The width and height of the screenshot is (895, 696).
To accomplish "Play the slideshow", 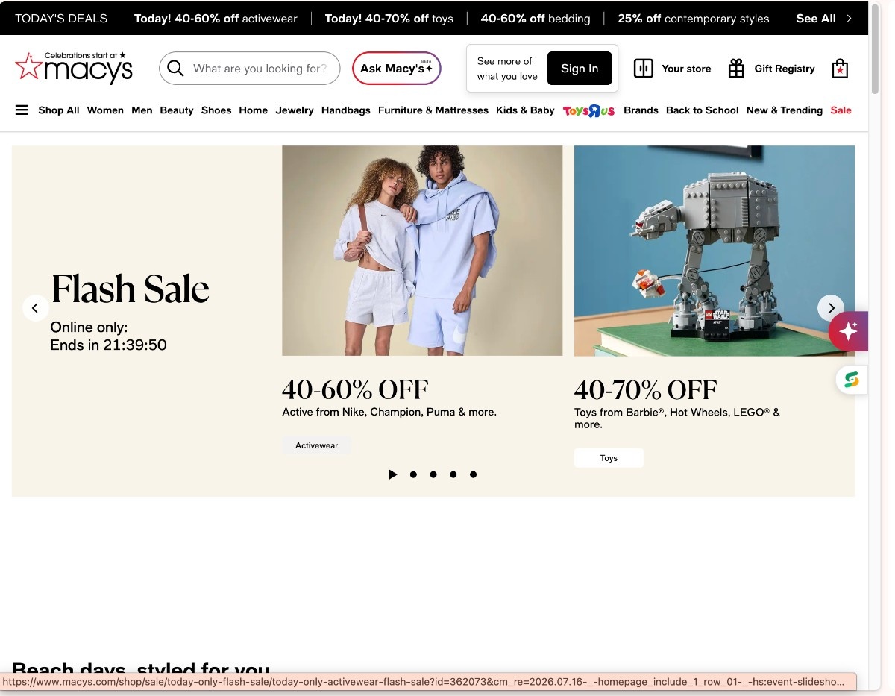I will coord(393,474).
